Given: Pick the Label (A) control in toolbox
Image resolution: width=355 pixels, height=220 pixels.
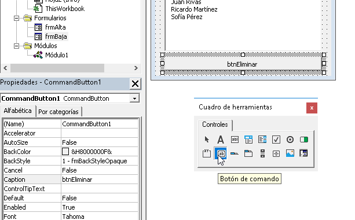Looking at the screenshot, I should pos(221,140).
